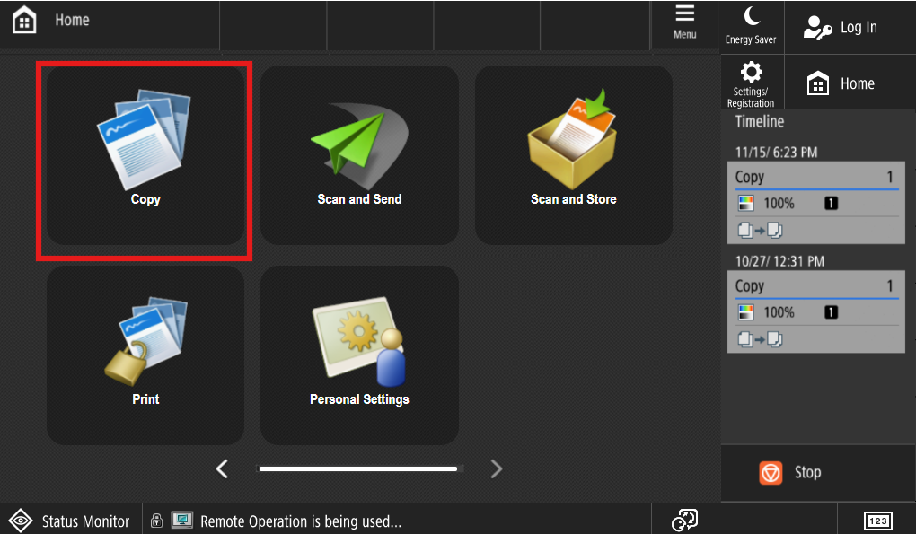Viewport: 916px width, 534px height.
Task: Open Status Monitor
Action: tap(70, 521)
